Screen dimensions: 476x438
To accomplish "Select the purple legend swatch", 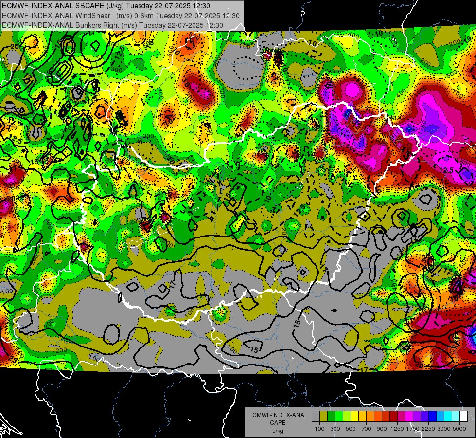I will click(417, 417).
